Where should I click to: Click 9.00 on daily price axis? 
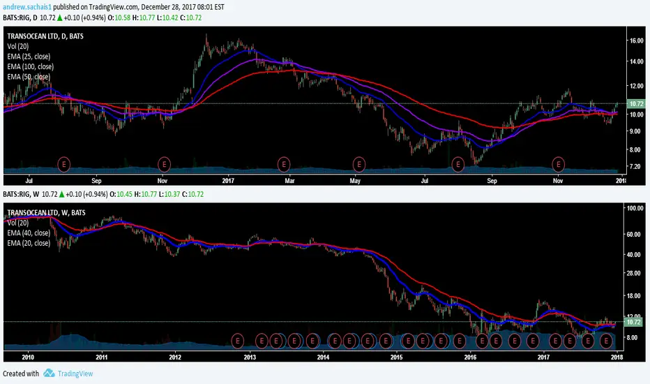[635, 131]
